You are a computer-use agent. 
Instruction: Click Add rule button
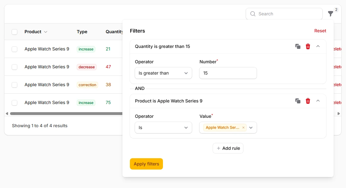228,148
